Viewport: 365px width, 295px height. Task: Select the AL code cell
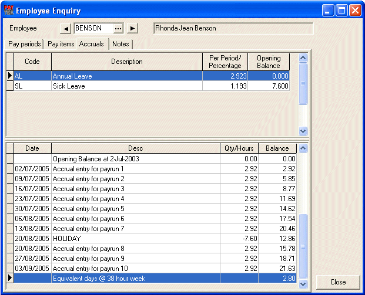click(x=32, y=76)
